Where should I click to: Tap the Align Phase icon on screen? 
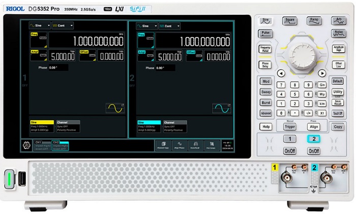point(180,146)
